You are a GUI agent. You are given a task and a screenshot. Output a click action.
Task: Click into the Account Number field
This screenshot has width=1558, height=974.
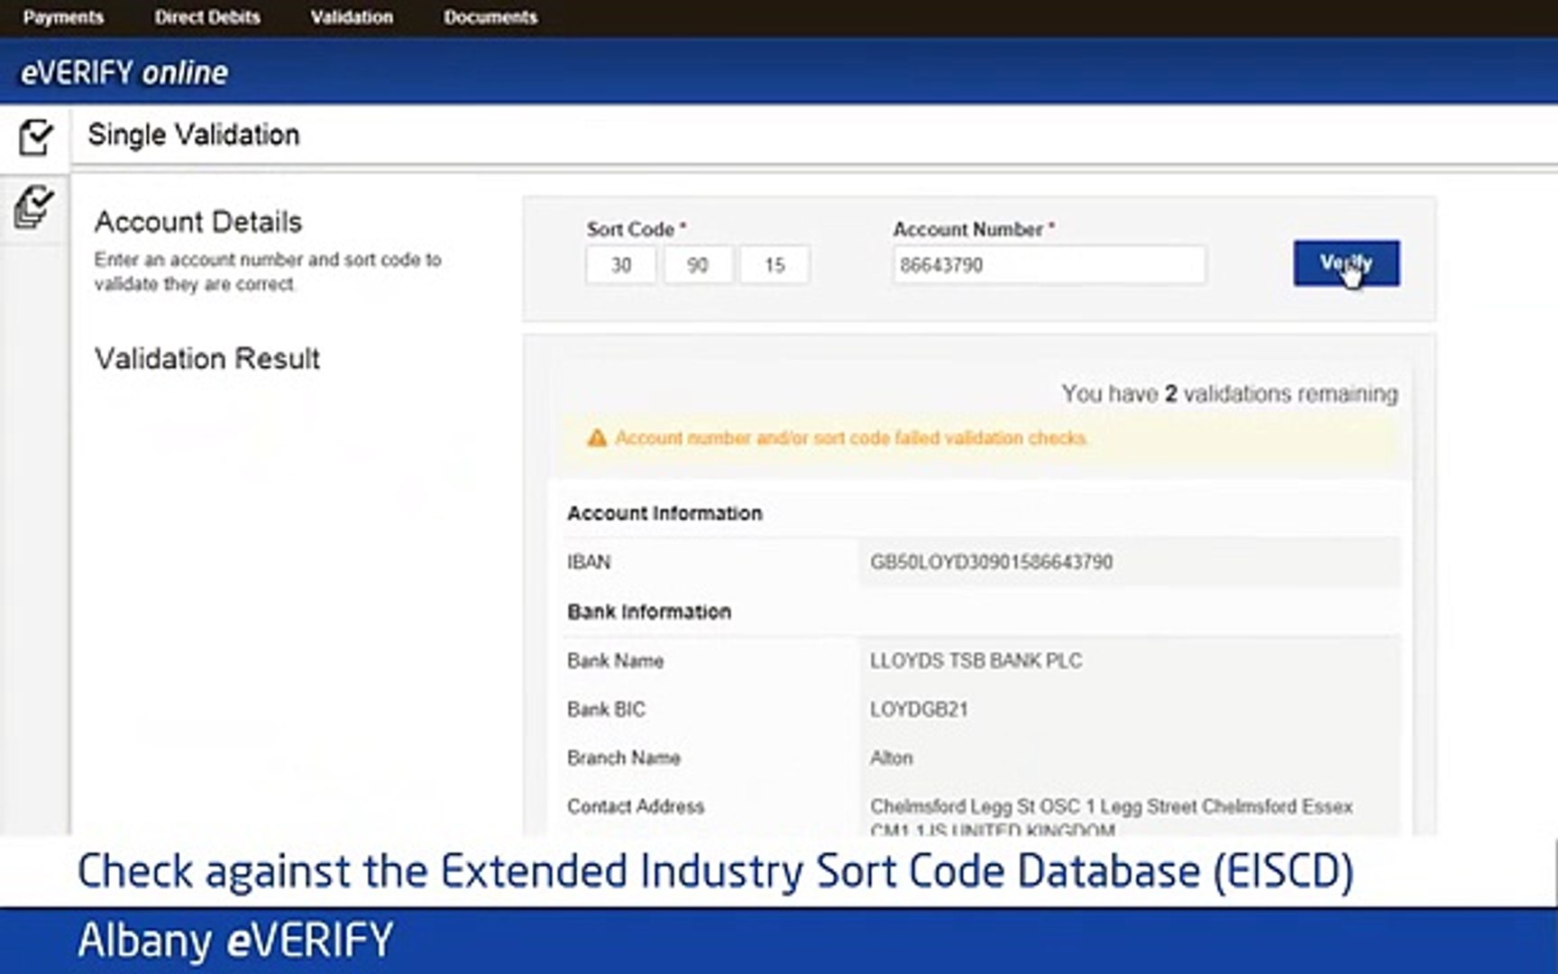click(x=1049, y=265)
